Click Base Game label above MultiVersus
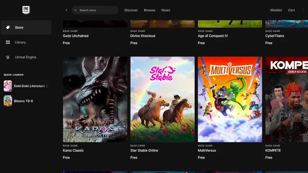Viewport: 308px width, 173px height. 205,146
